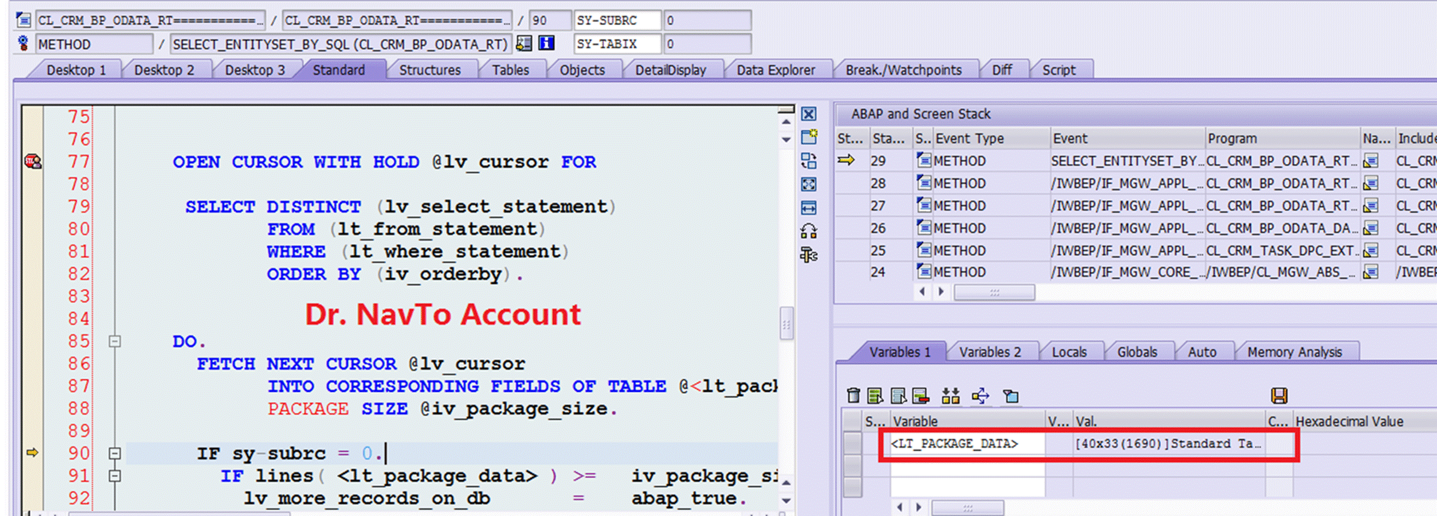The height and width of the screenshot is (516, 1437).
Task: Click the editor vertical scrollbar thumb
Action: click(x=786, y=323)
